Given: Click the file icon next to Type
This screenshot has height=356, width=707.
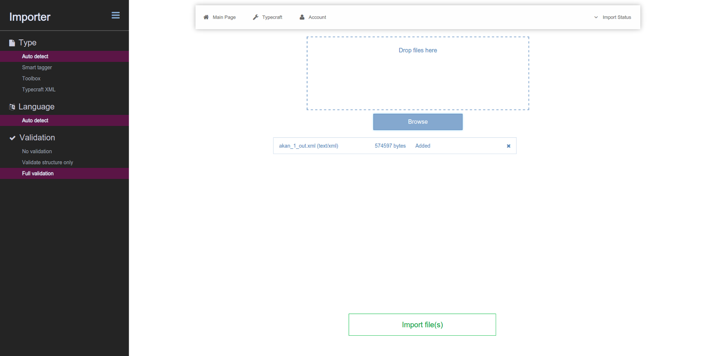Looking at the screenshot, I should coord(12,43).
